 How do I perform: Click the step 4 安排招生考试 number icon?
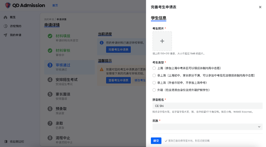pos(50,80)
